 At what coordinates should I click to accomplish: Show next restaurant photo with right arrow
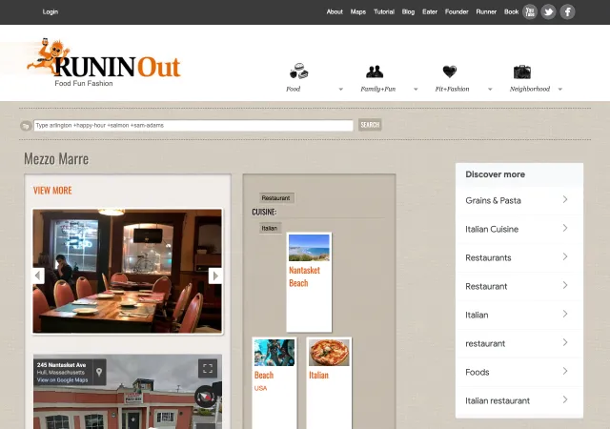pos(215,276)
